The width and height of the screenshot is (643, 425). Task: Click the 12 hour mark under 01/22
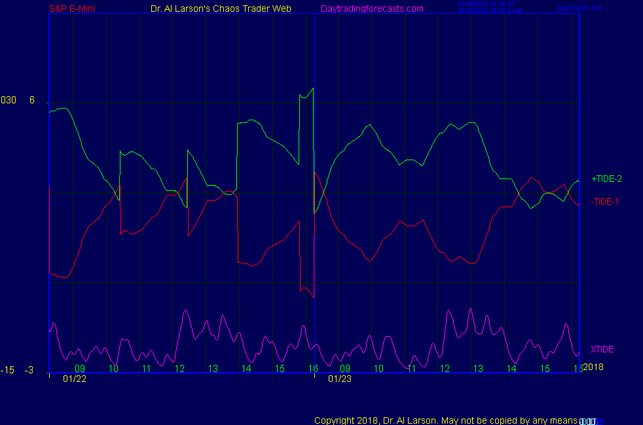coord(179,369)
